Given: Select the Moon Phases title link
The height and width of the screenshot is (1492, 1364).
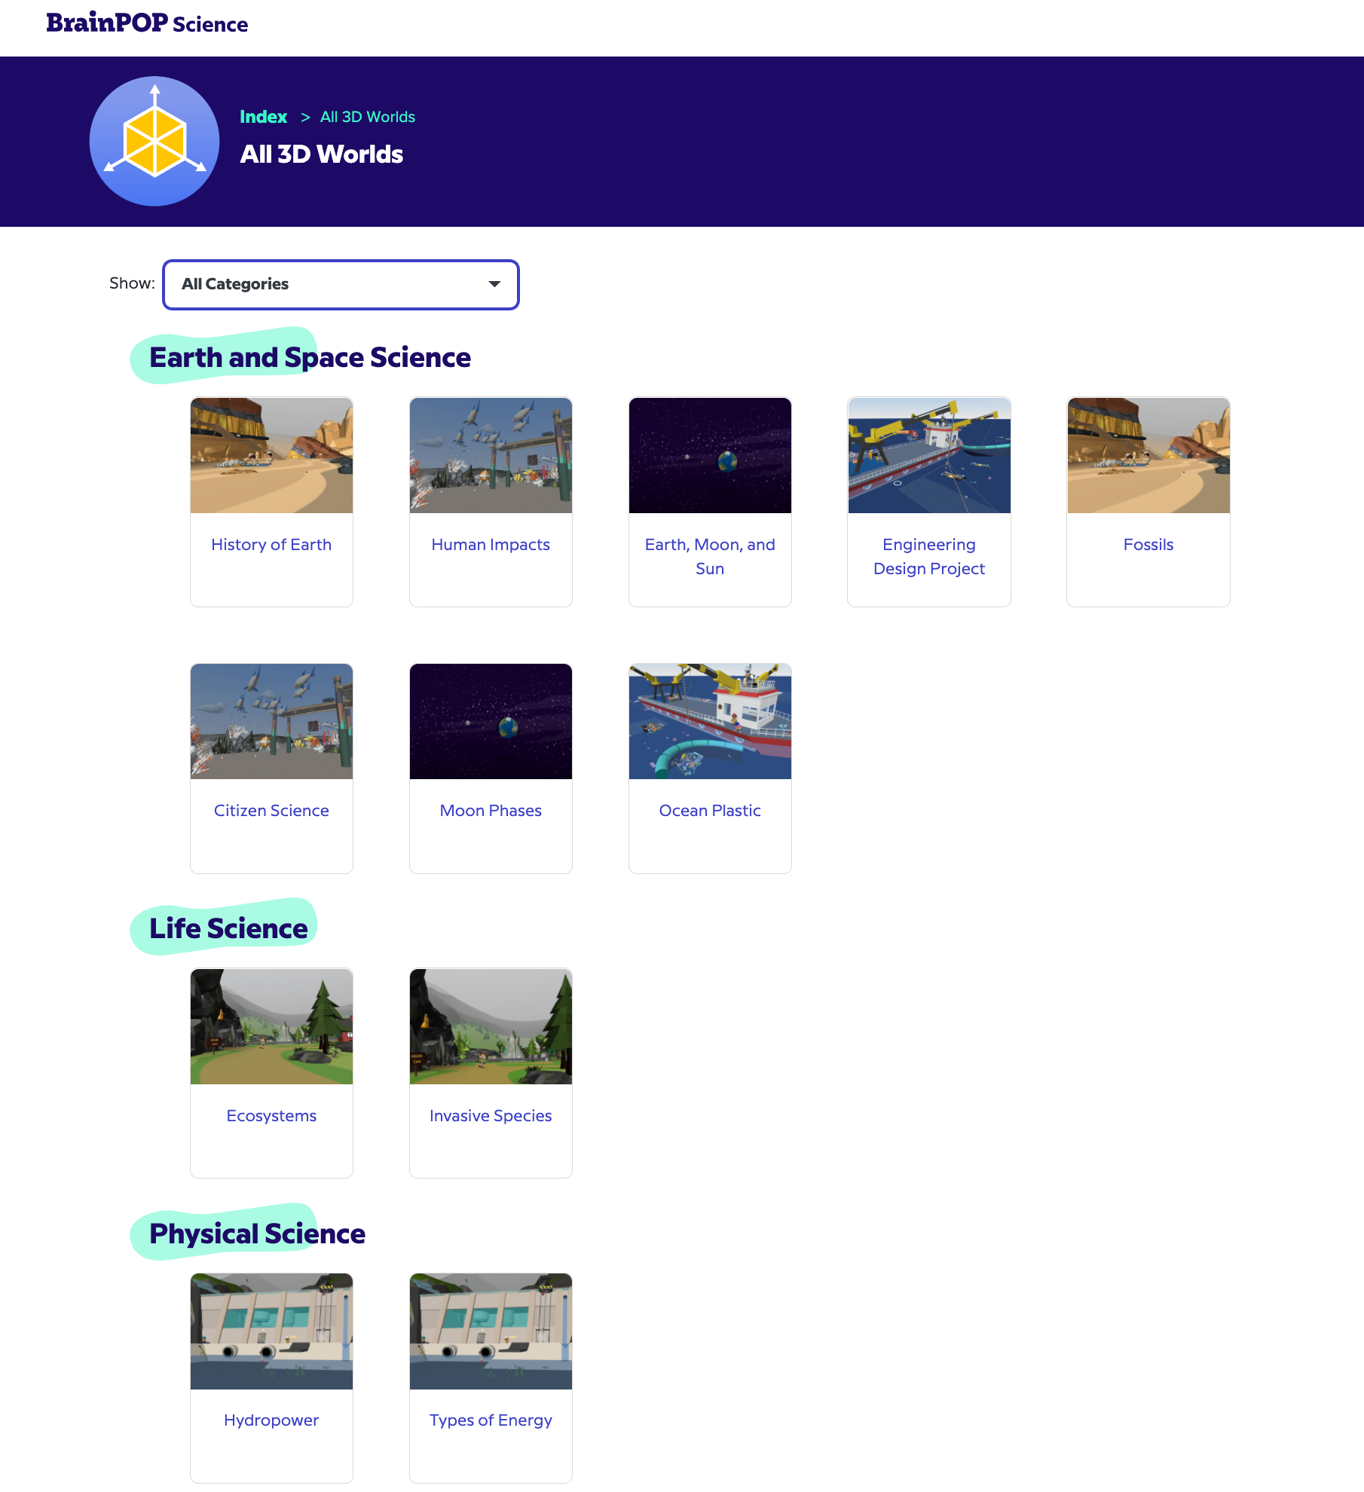Looking at the screenshot, I should click(491, 811).
